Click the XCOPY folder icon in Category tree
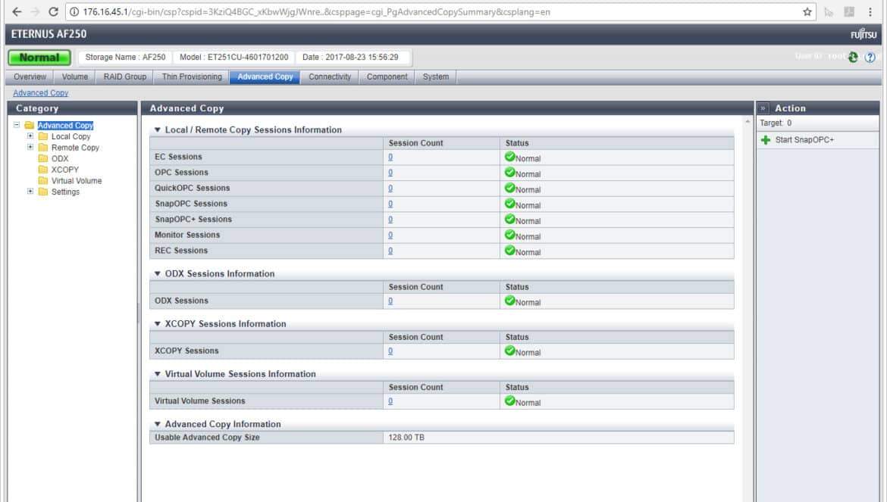The width and height of the screenshot is (887, 502). 43,170
